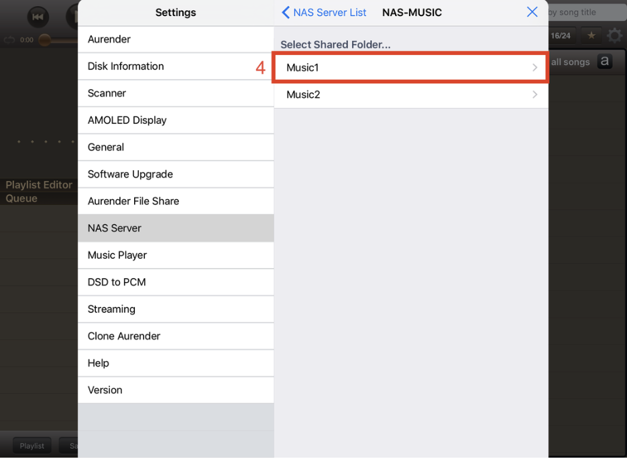627x459 pixels.
Task: Click the Playlist button at bottom
Action: (32, 446)
